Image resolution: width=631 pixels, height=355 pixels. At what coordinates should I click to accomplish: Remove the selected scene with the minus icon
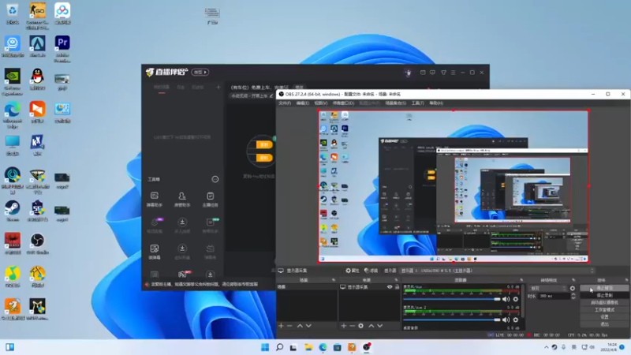(289, 326)
